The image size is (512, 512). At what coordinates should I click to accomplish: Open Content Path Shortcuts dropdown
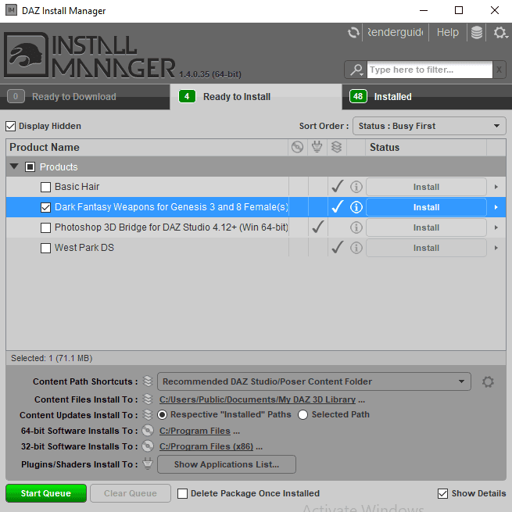[313, 381]
